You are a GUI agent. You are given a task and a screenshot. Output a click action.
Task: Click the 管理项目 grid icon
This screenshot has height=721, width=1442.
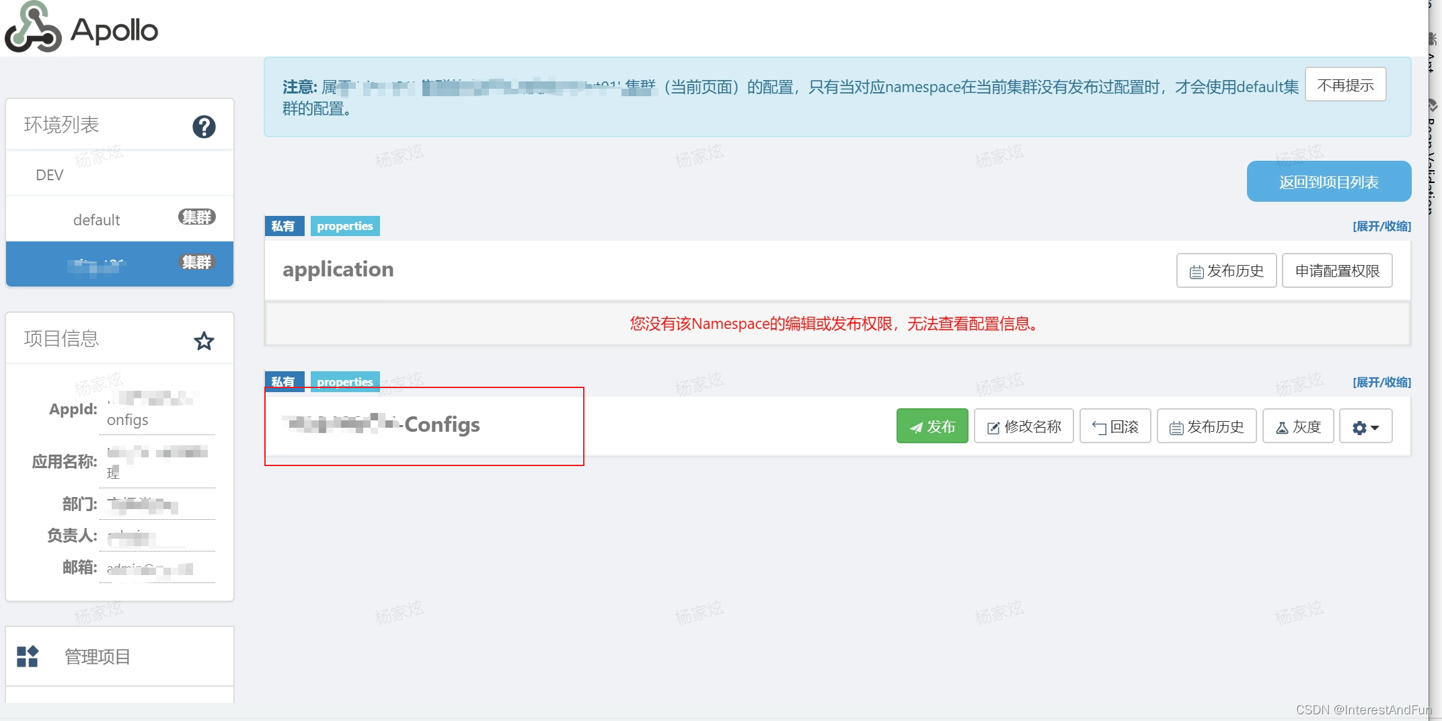[x=28, y=657]
